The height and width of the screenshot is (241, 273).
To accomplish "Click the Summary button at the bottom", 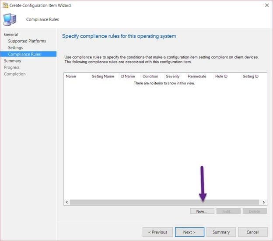I will coord(221,232).
